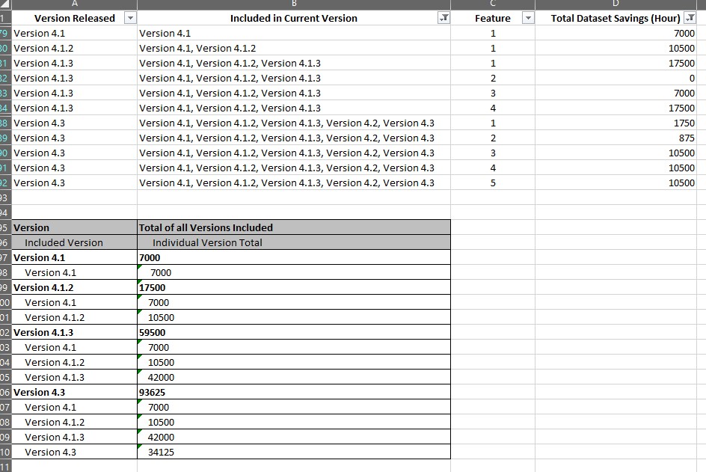Click Feature value 5 in row 92

pos(493,183)
